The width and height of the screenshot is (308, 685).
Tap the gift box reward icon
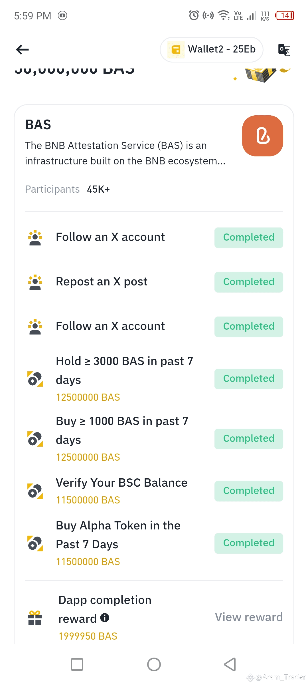pyautogui.click(x=35, y=618)
